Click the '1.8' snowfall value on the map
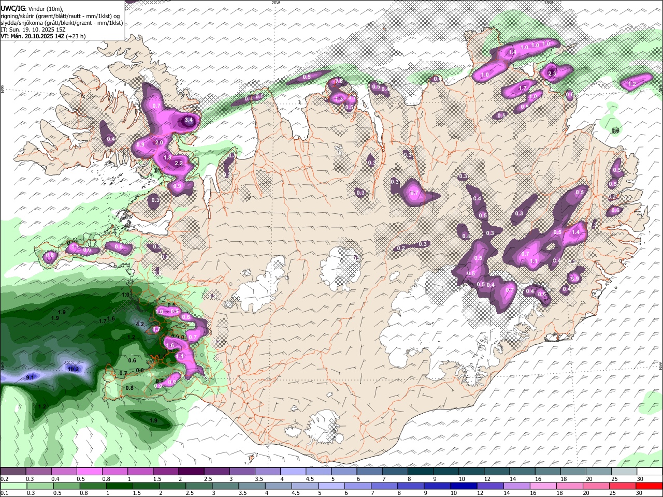Screen dimensions: 663x497 (x=167, y=157)
